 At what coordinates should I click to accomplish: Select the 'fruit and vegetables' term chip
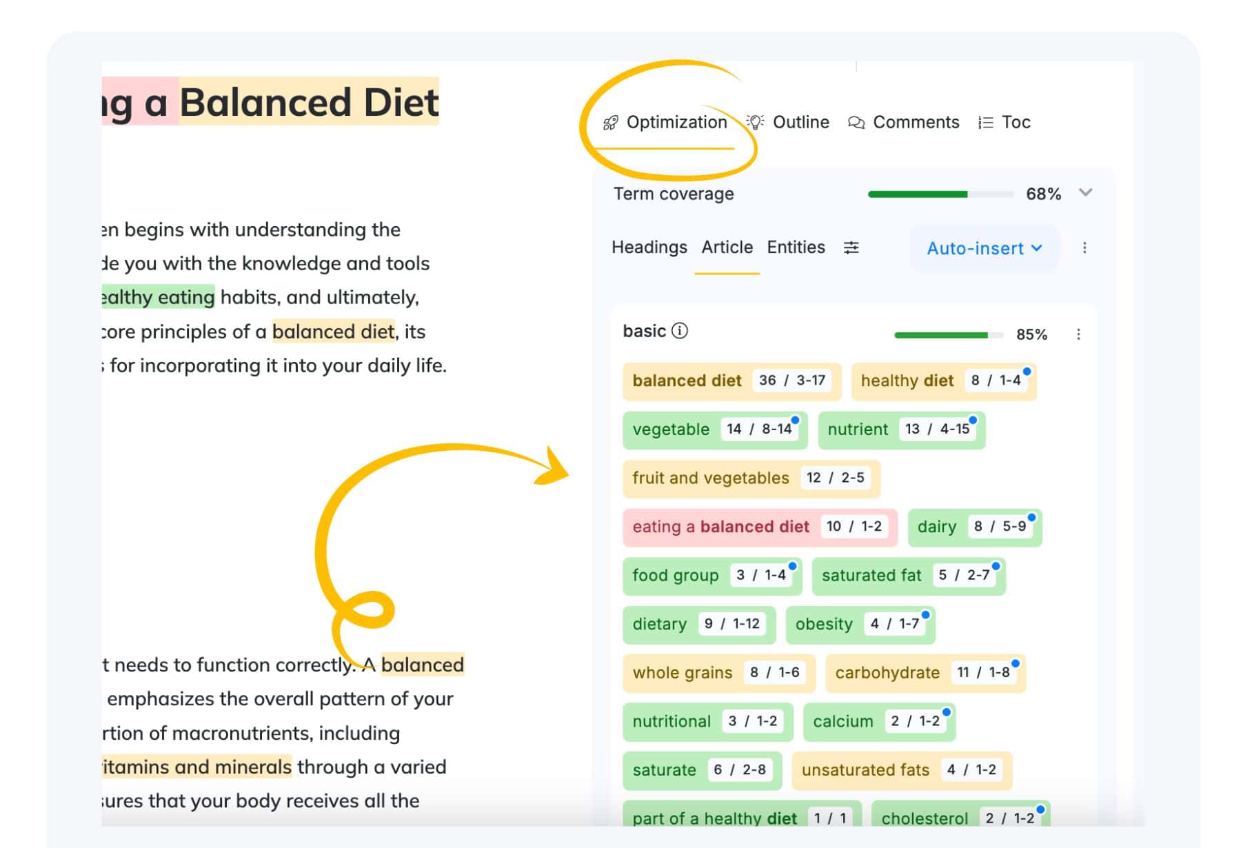tap(751, 478)
